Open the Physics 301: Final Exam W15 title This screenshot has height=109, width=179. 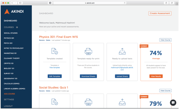pyautogui.click(x=58, y=37)
